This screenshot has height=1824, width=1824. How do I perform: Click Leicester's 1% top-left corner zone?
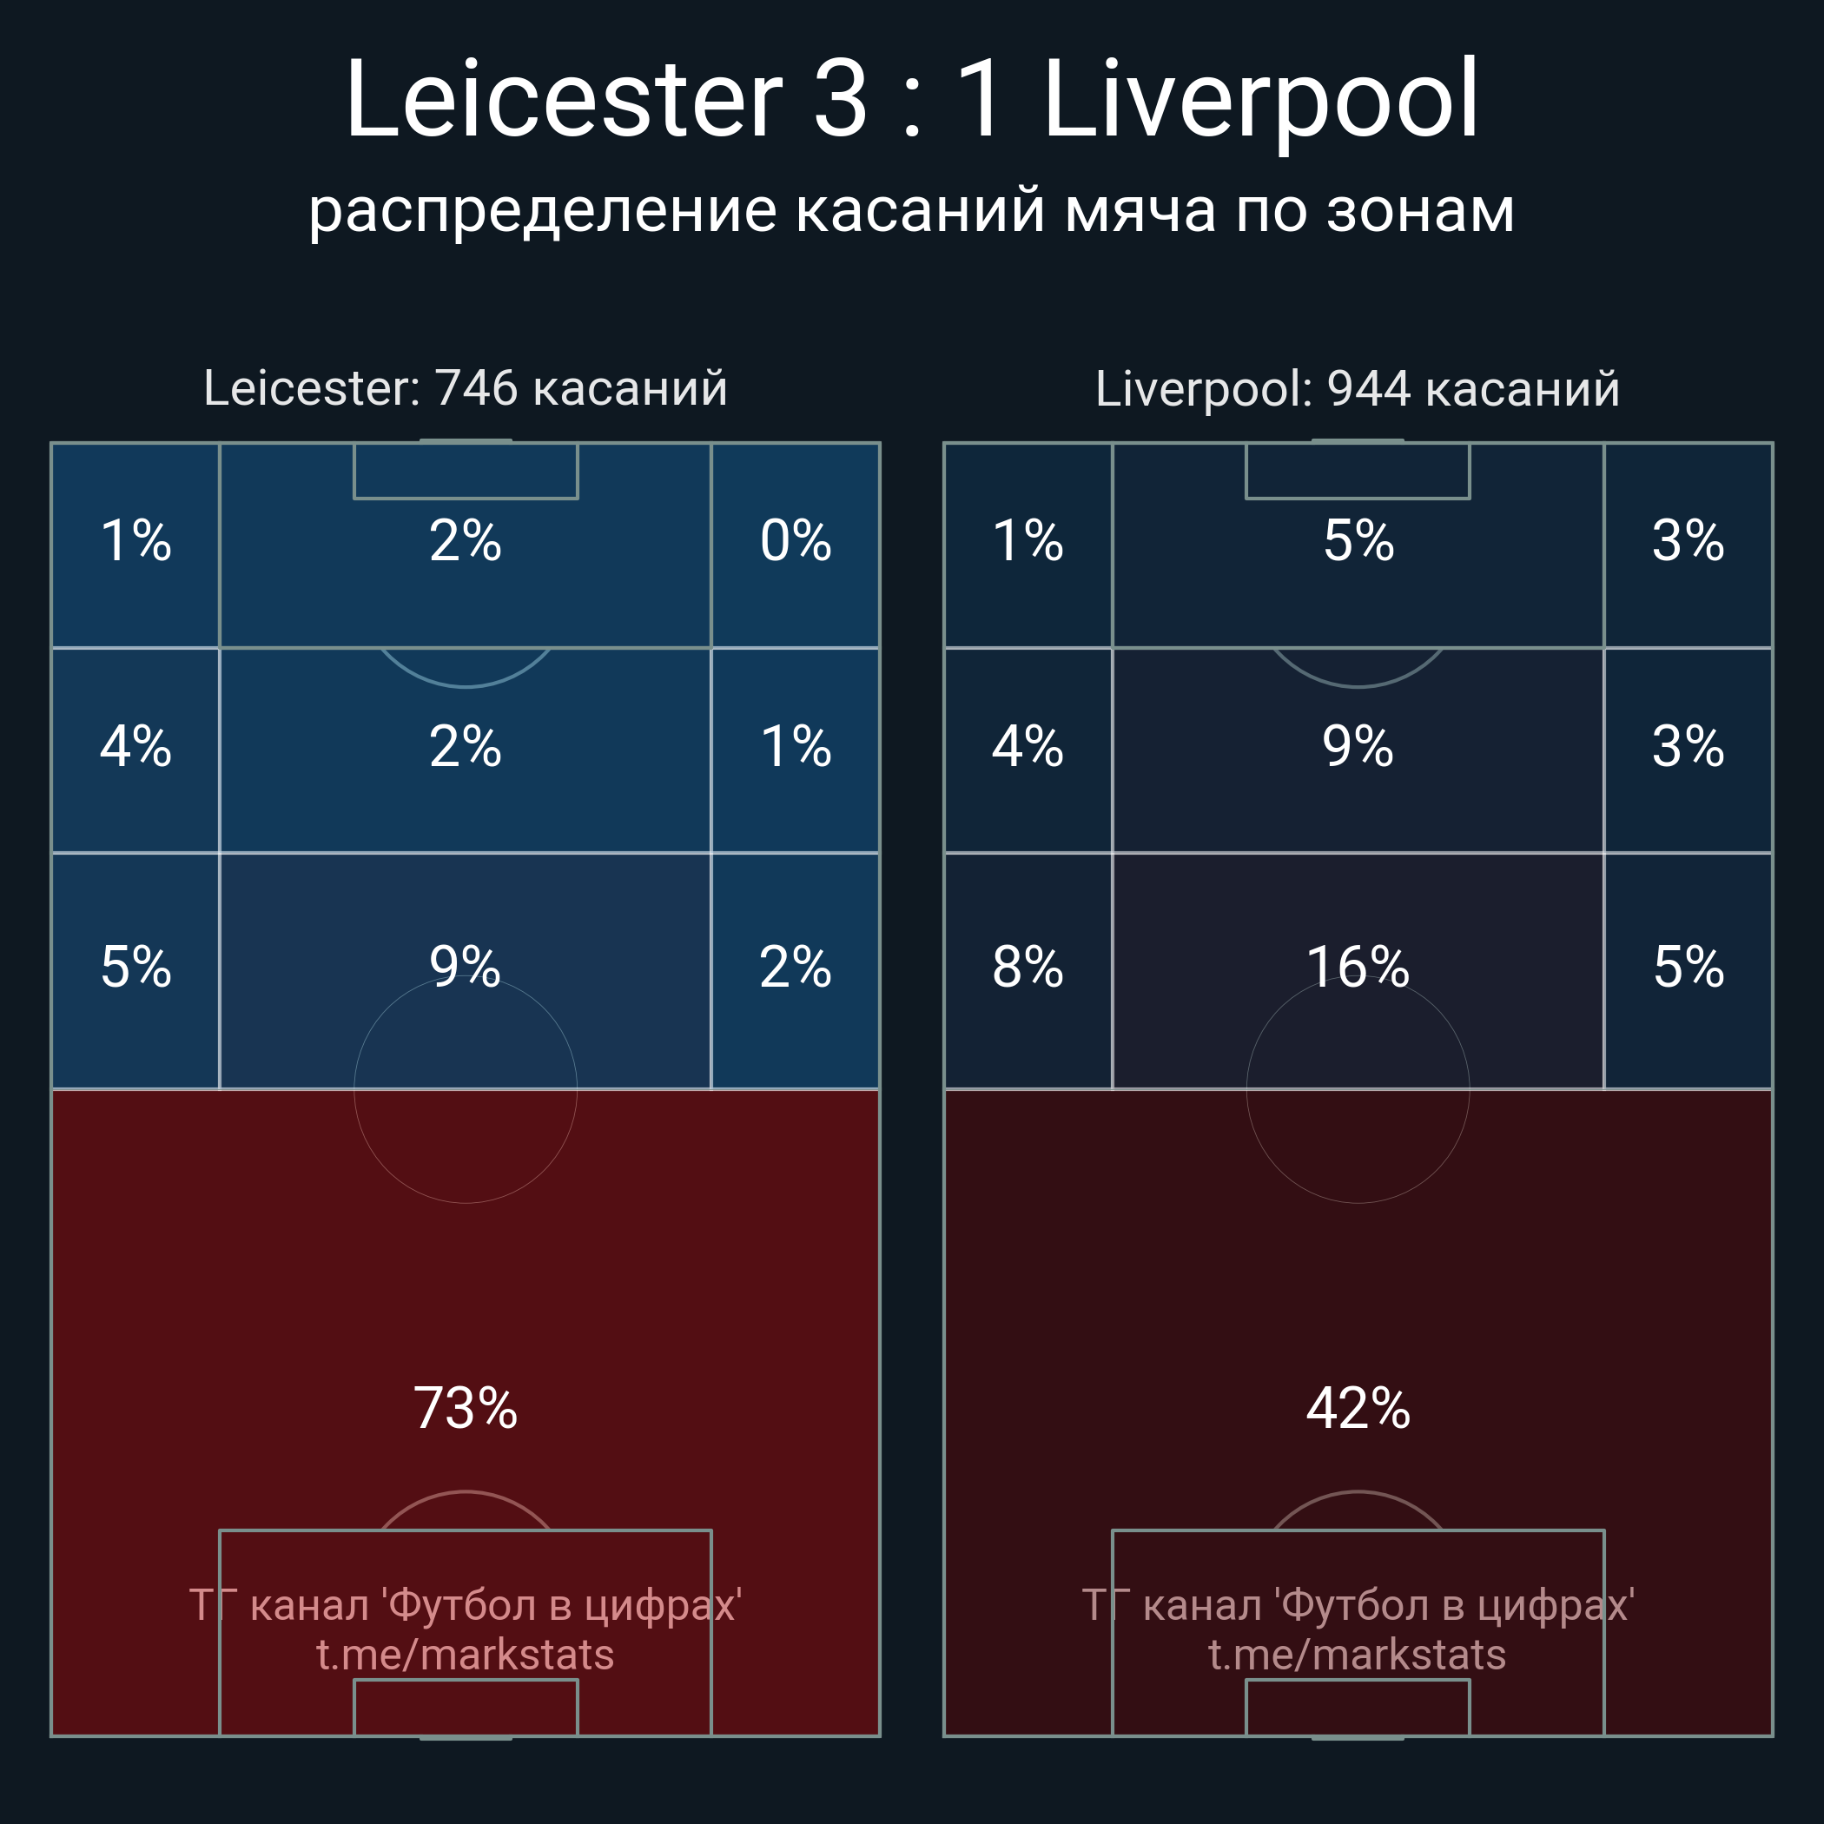click(136, 545)
